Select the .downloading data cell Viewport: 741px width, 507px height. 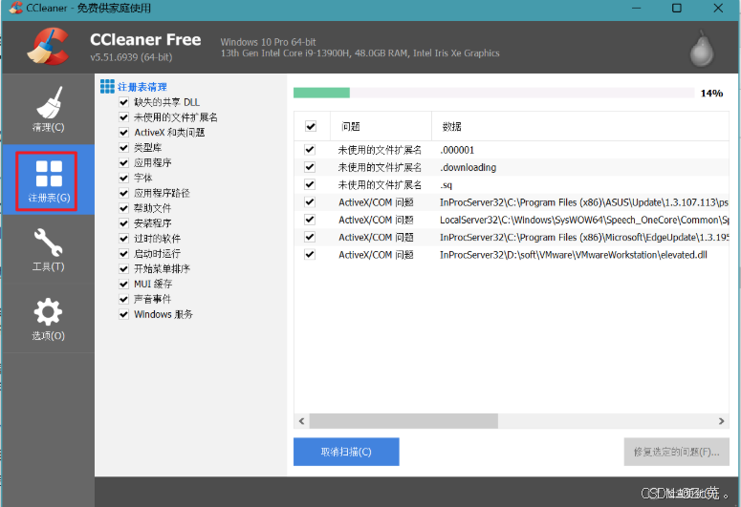click(x=468, y=167)
